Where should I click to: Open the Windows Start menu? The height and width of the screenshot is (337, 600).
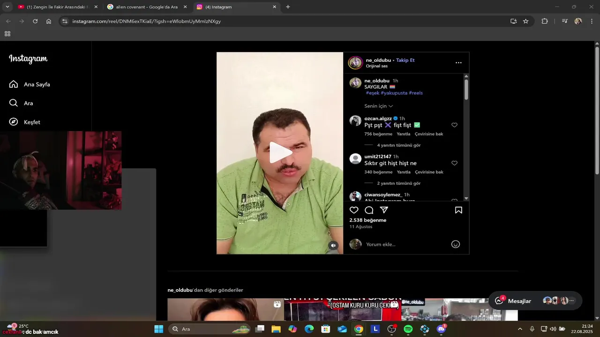[x=158, y=329]
